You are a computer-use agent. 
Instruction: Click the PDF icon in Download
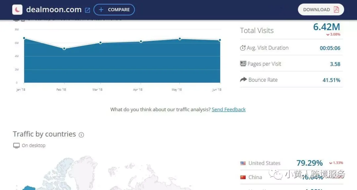pyautogui.click(x=336, y=10)
